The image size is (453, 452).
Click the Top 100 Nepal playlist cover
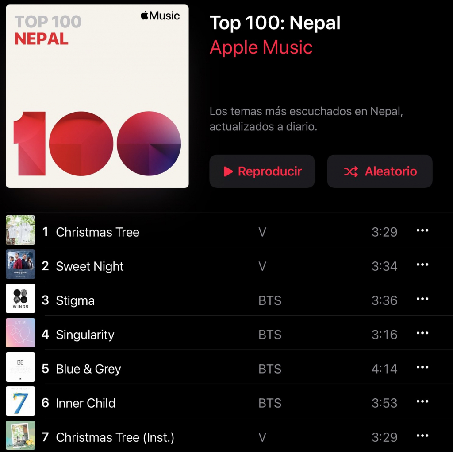97,96
